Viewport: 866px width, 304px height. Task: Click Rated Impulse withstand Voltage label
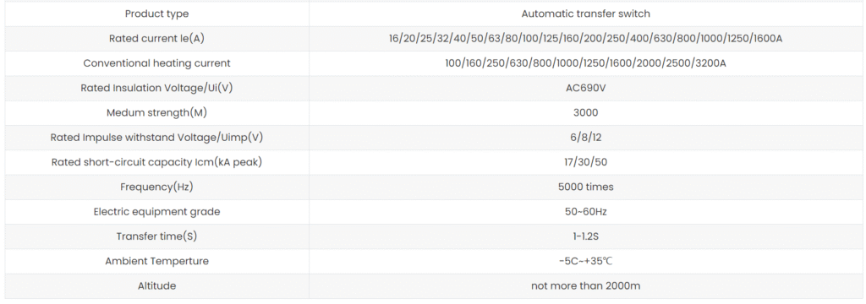point(156,138)
